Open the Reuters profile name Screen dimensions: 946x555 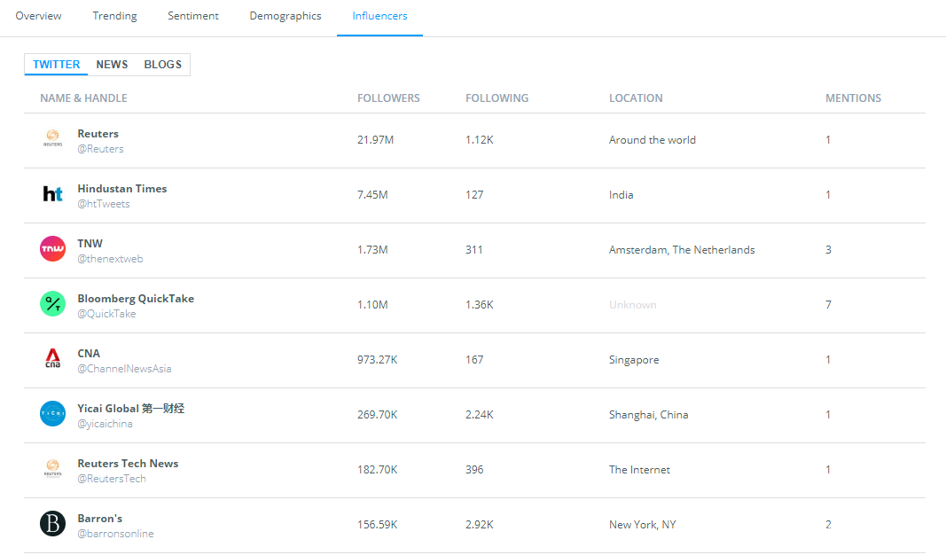(98, 134)
